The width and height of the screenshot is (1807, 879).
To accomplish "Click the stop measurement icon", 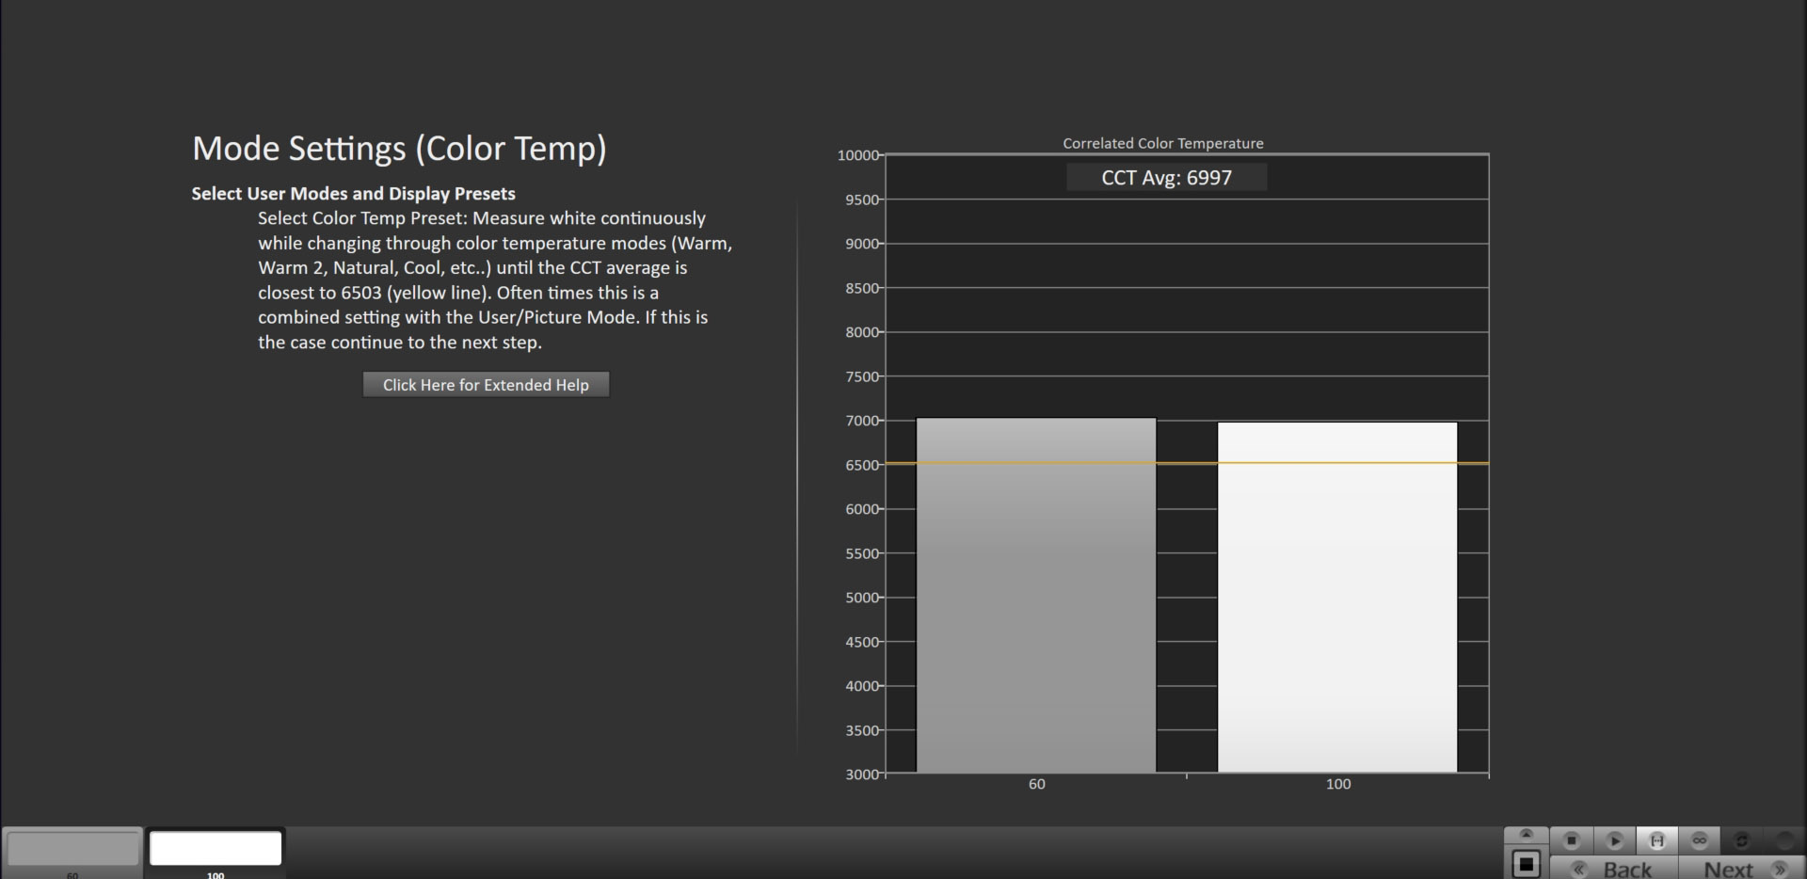I will click(1572, 840).
